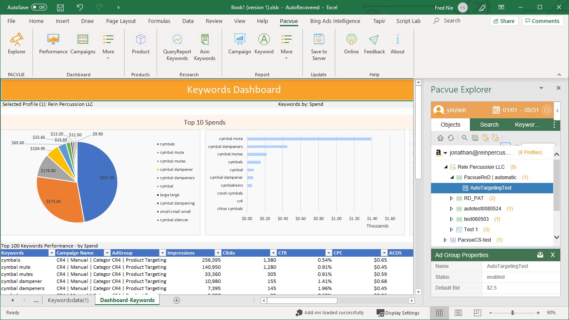Expand the RD_PAT campaign node
Viewport: 569px width, 320px height.
452,198
